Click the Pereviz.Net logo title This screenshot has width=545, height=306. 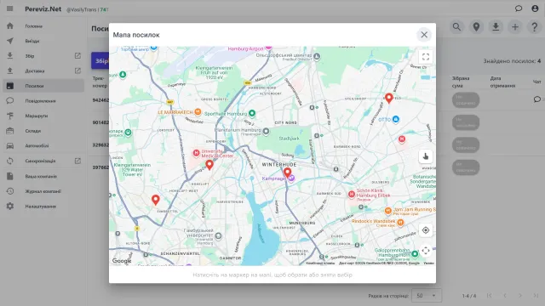coord(43,9)
